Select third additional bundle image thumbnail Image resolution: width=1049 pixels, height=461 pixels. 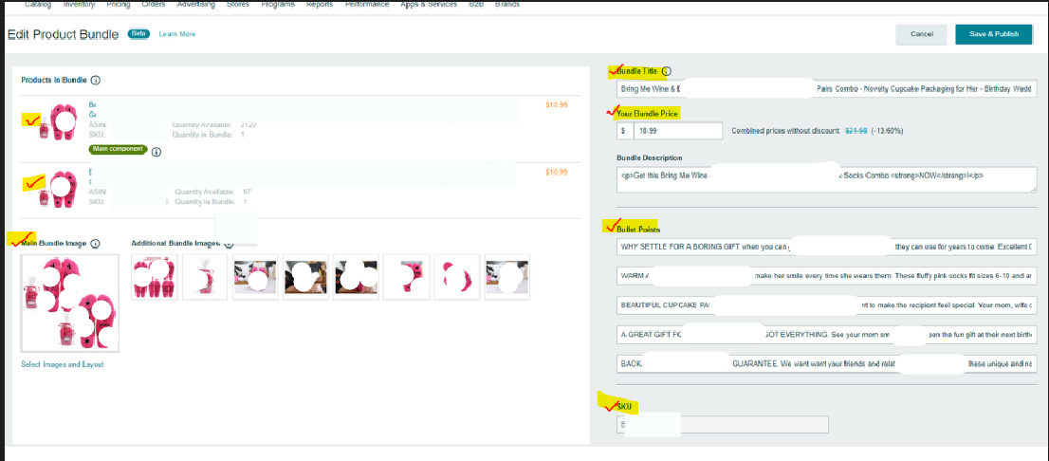(255, 277)
